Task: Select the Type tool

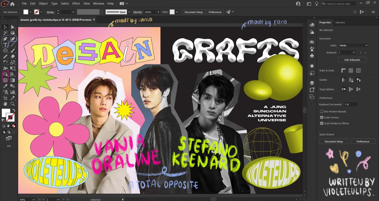Action: [5, 45]
